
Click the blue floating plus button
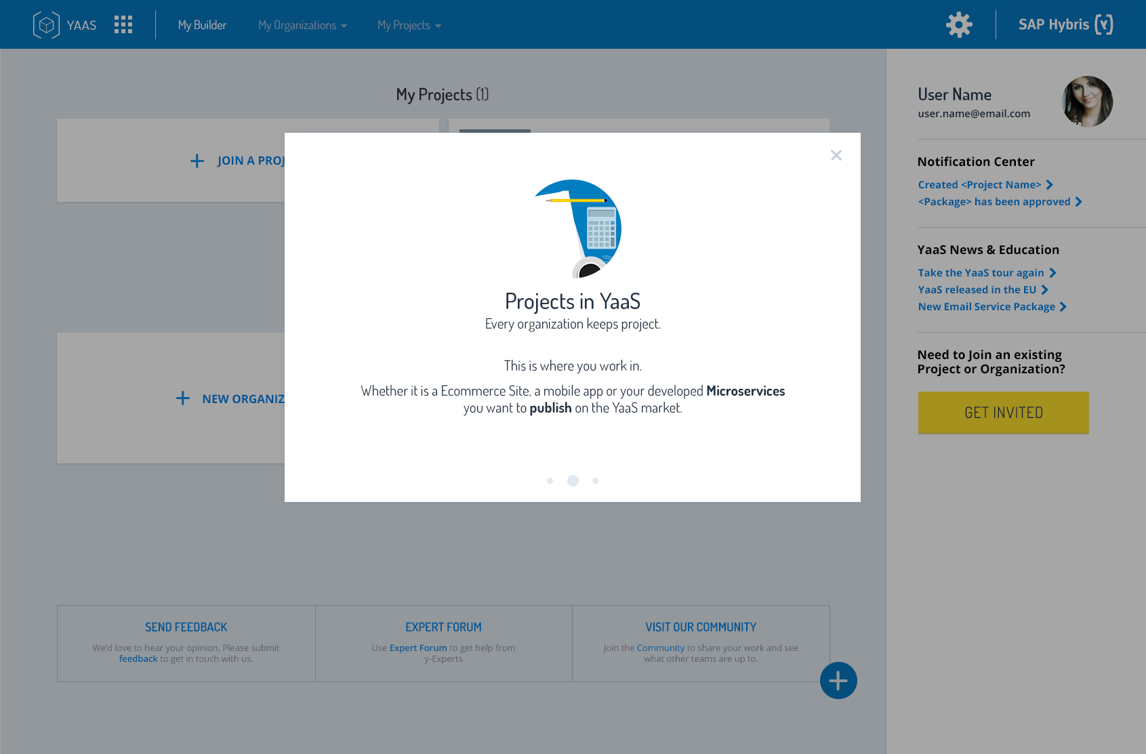(x=838, y=680)
